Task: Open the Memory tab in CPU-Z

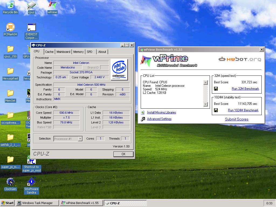Action: click(x=78, y=52)
